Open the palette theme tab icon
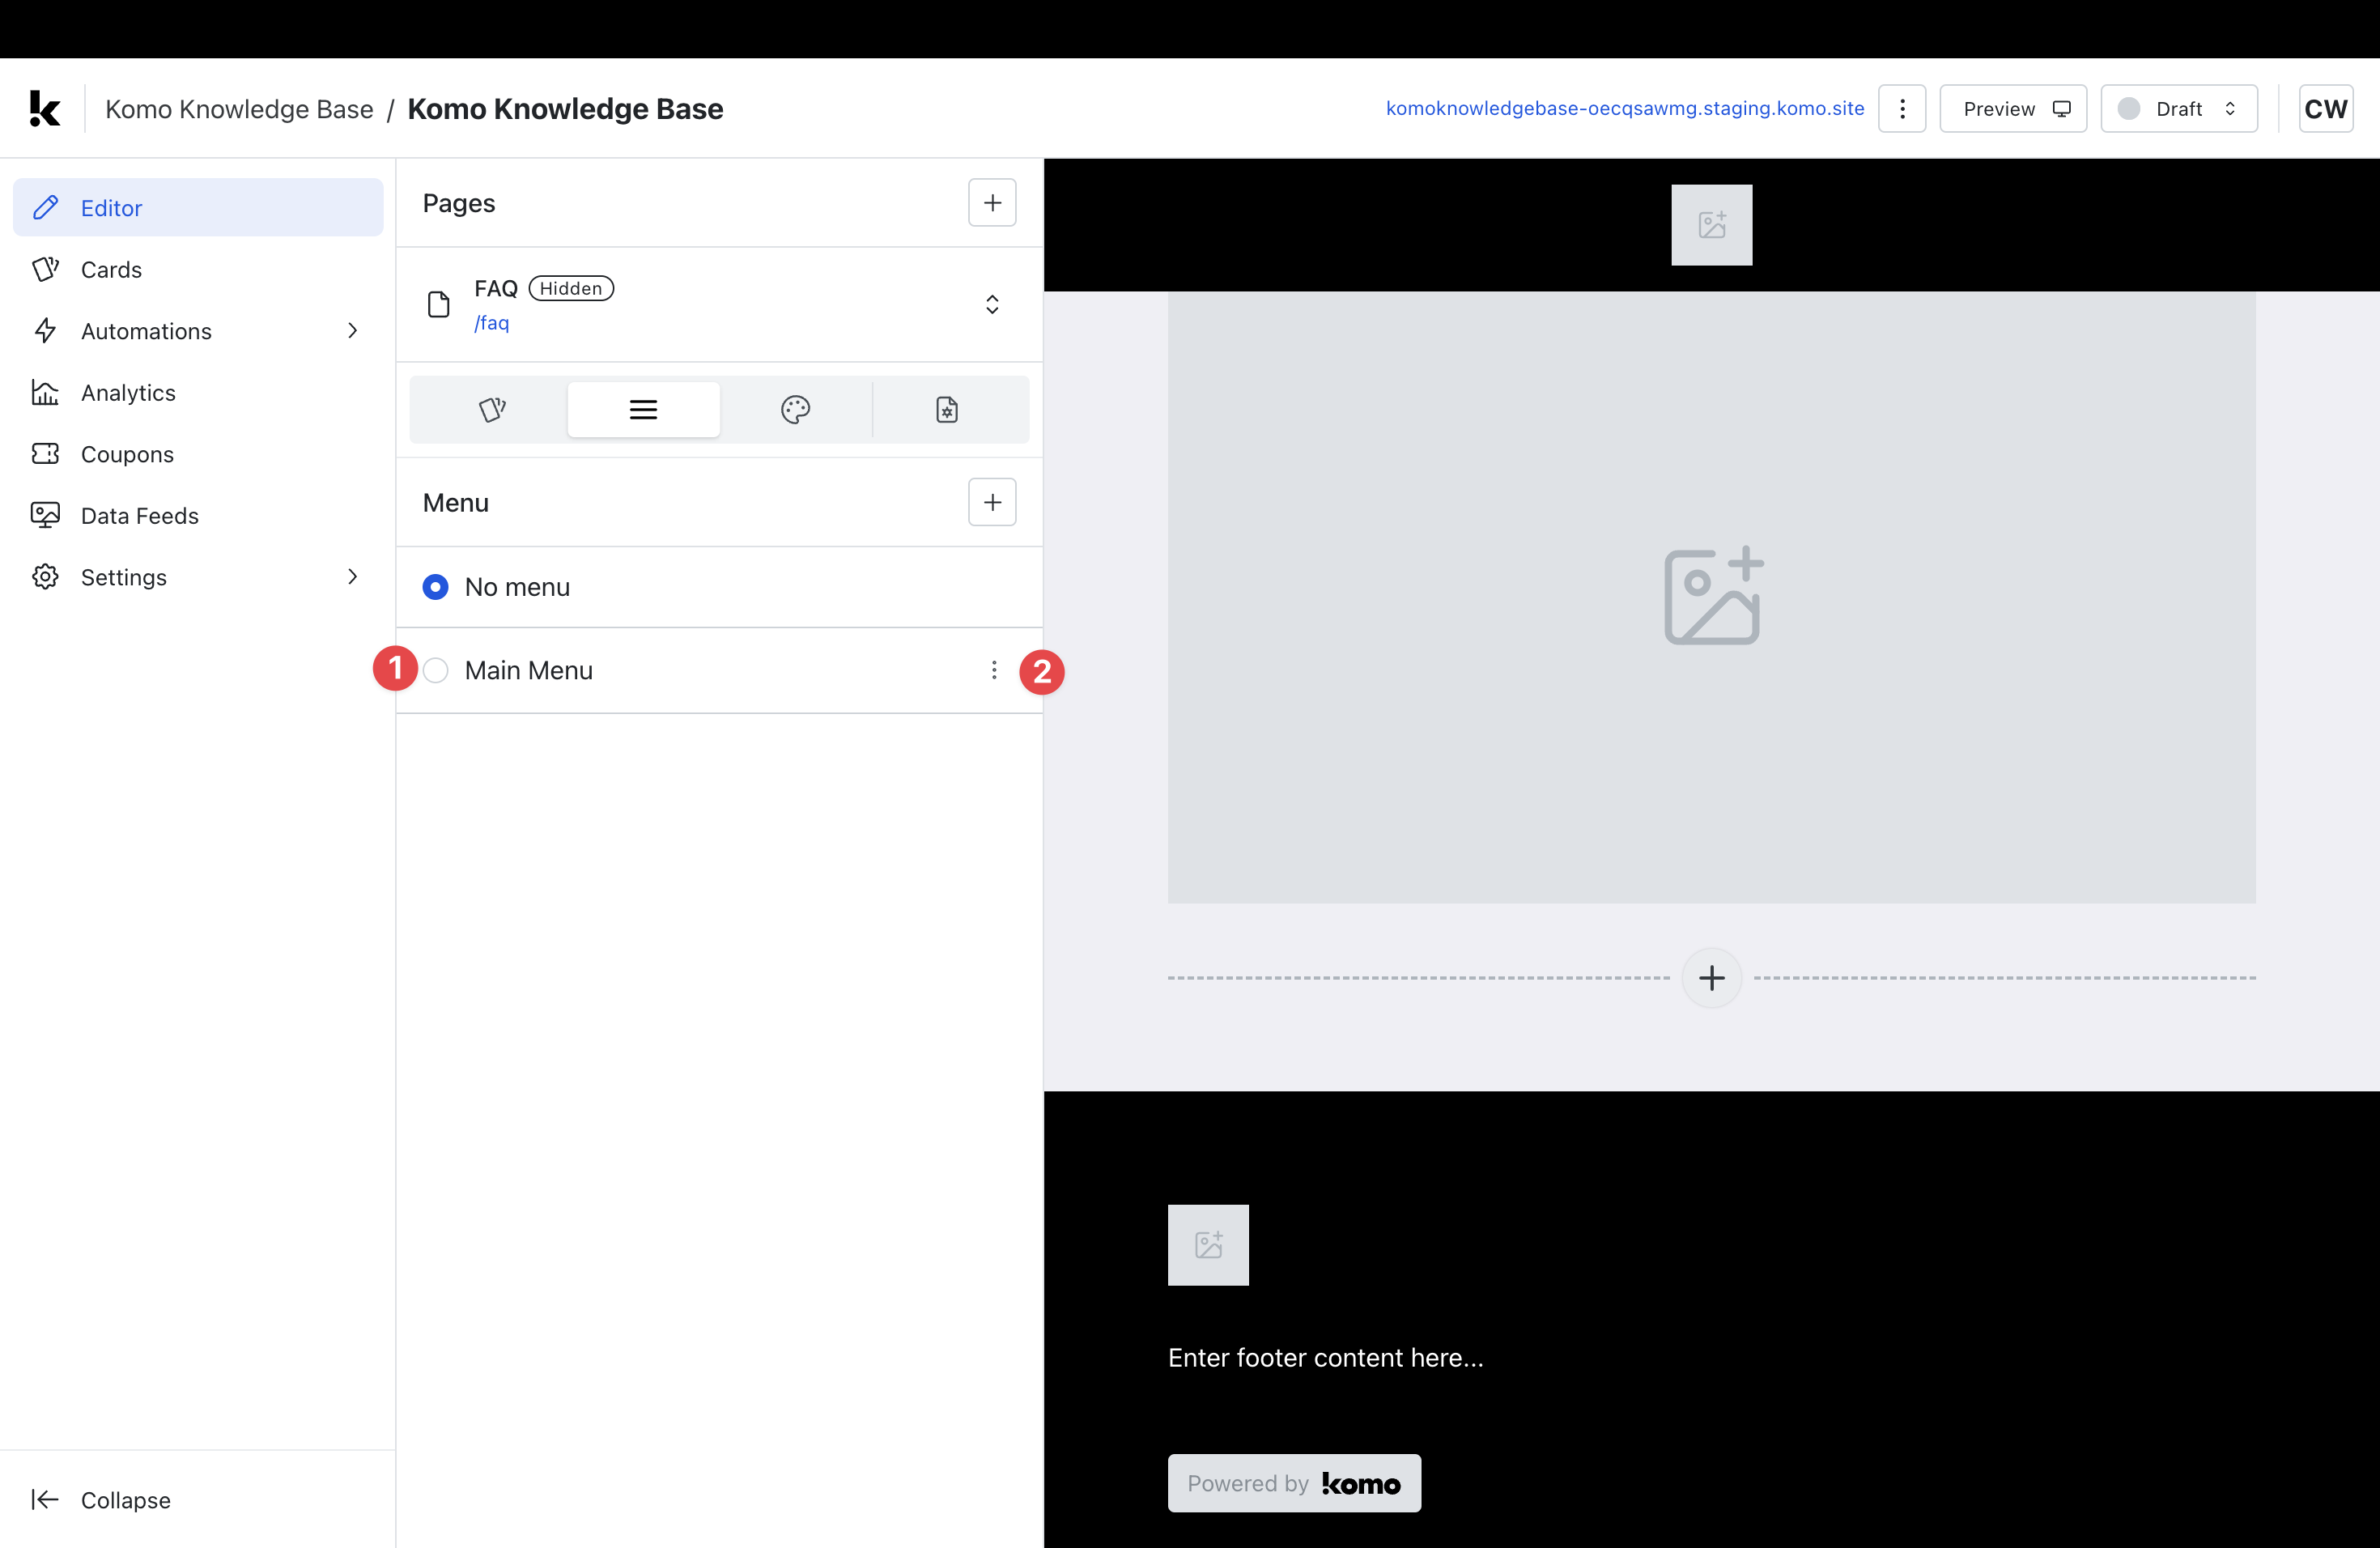The width and height of the screenshot is (2380, 1548). tap(795, 409)
